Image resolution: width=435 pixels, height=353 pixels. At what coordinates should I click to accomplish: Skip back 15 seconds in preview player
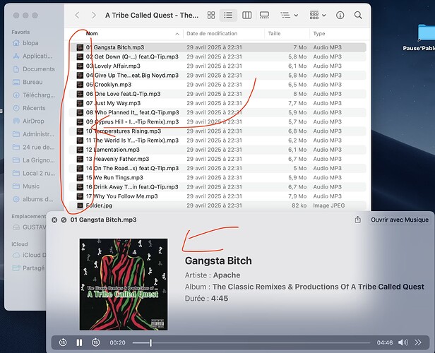pyautogui.click(x=63, y=342)
